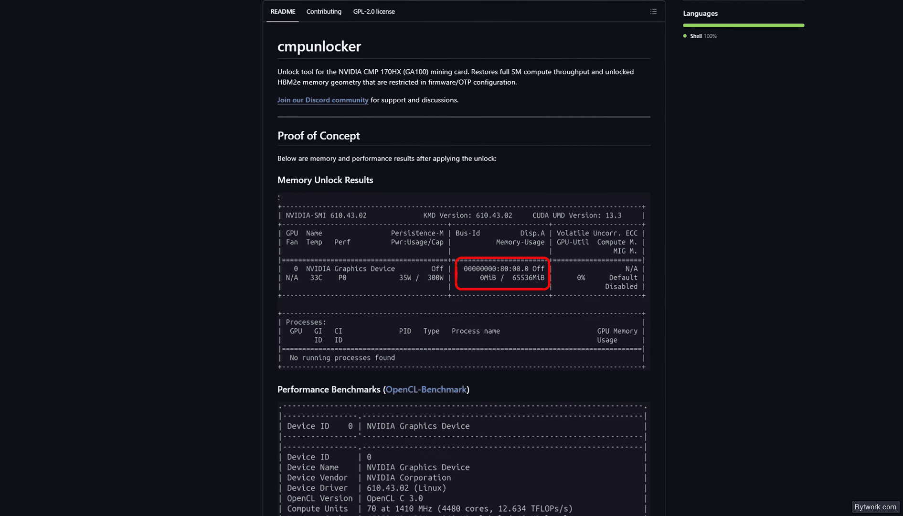
Task: Open the OpenCL-Benchmark link
Action: tap(425, 389)
